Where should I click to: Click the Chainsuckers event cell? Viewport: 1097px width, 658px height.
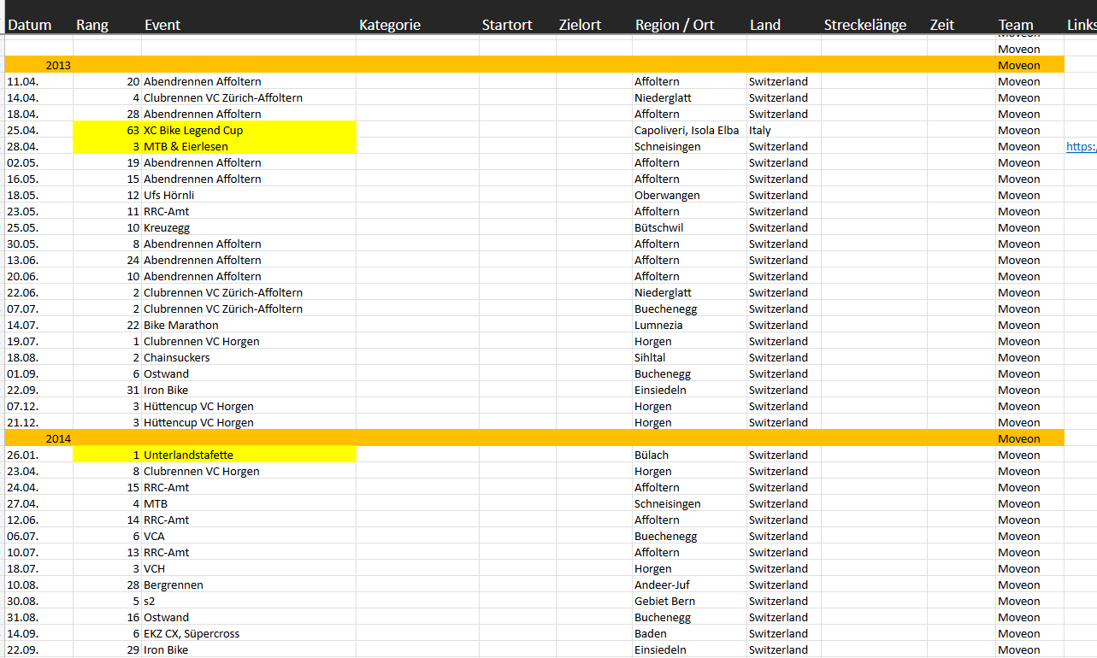[x=177, y=357]
